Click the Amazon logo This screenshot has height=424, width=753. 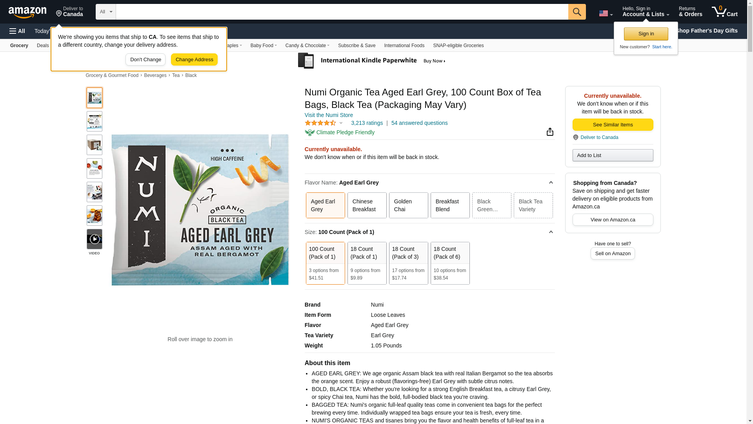[x=27, y=12]
